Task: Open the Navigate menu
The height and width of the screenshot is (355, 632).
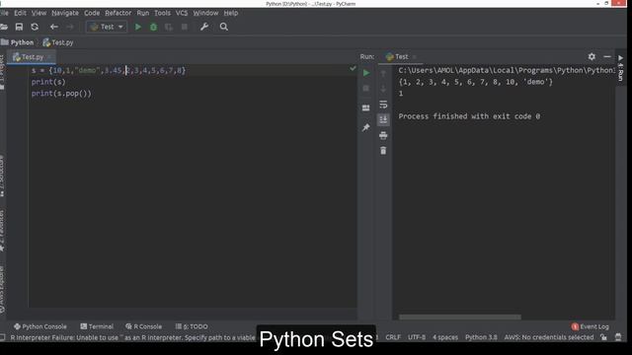Action: tap(65, 13)
